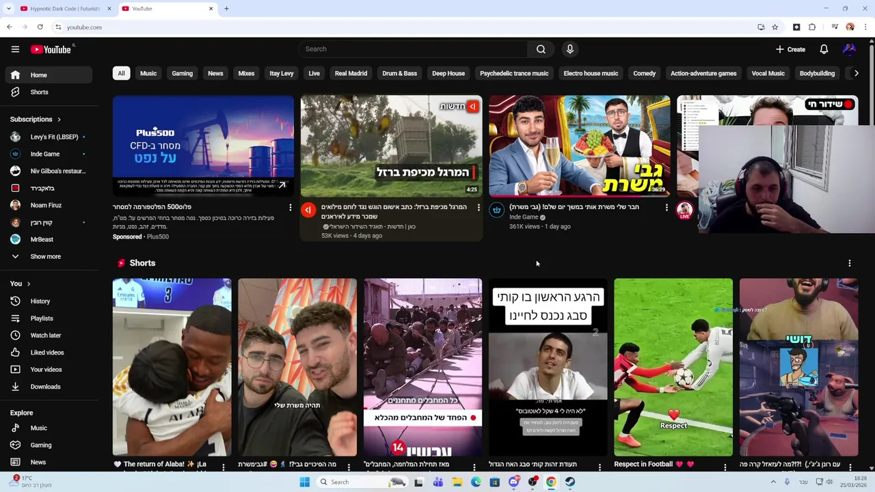Viewport: 875px width, 492px height.
Task: Select the Drum & Bass chip
Action: click(400, 73)
